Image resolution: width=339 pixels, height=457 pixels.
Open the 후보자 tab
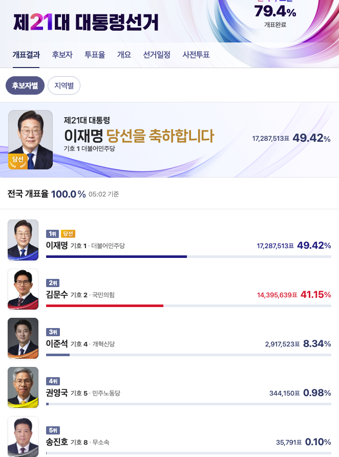tap(62, 55)
